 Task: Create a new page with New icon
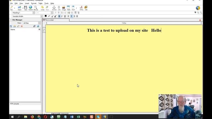click(x=12, y=8)
